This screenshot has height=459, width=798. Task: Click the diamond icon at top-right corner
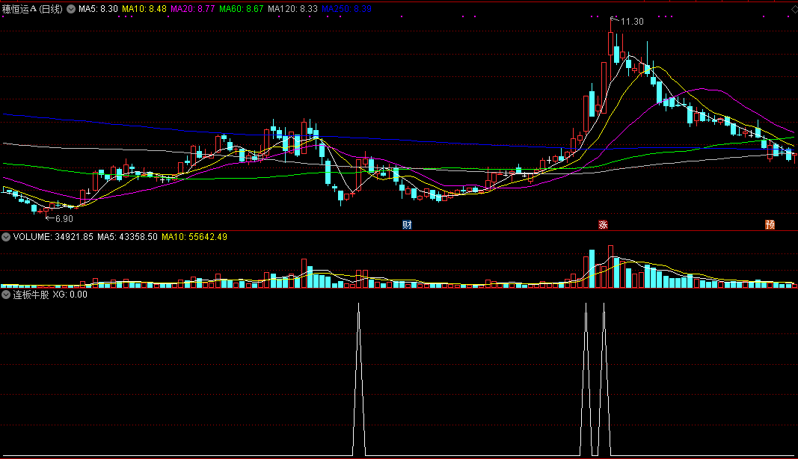tap(794, 9)
